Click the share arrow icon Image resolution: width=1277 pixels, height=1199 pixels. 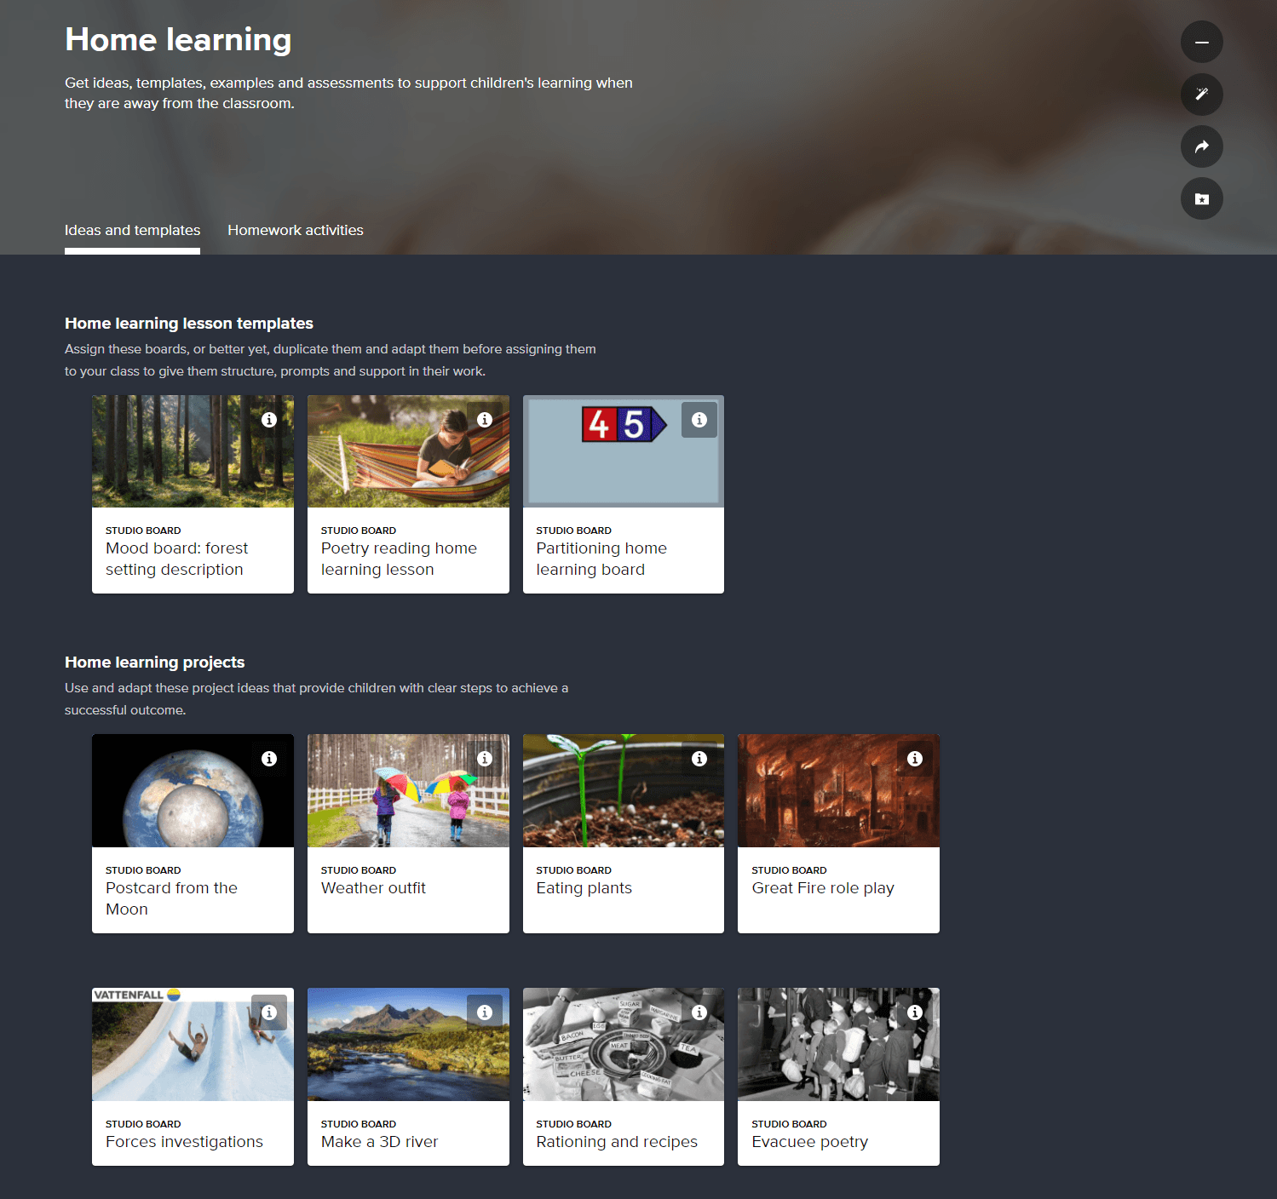click(1201, 146)
